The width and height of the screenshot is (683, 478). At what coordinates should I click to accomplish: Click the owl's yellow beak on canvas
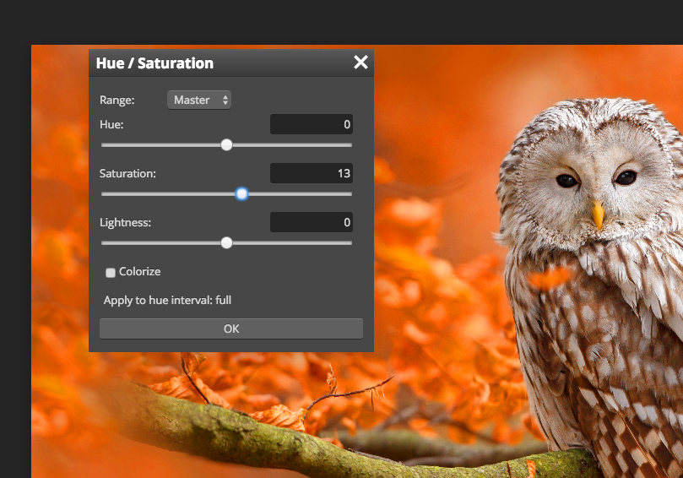[x=599, y=215]
